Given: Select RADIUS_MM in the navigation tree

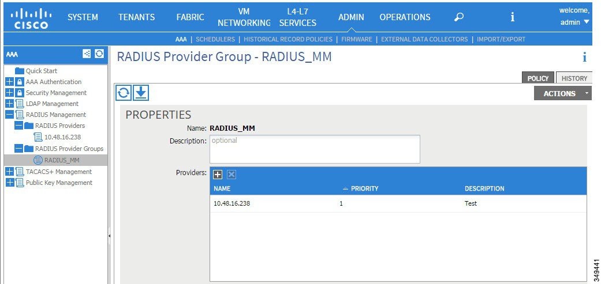Looking at the screenshot, I should [62, 160].
